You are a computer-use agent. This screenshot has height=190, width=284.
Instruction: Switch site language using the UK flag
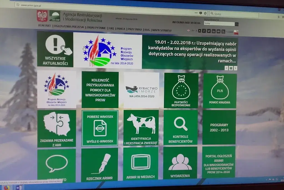189,30
